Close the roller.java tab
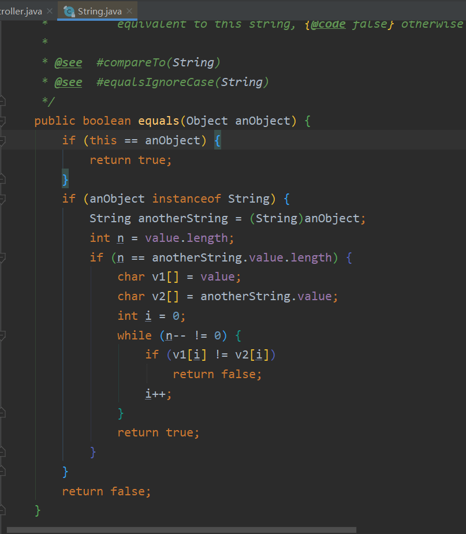The image size is (466, 534). 49,10
